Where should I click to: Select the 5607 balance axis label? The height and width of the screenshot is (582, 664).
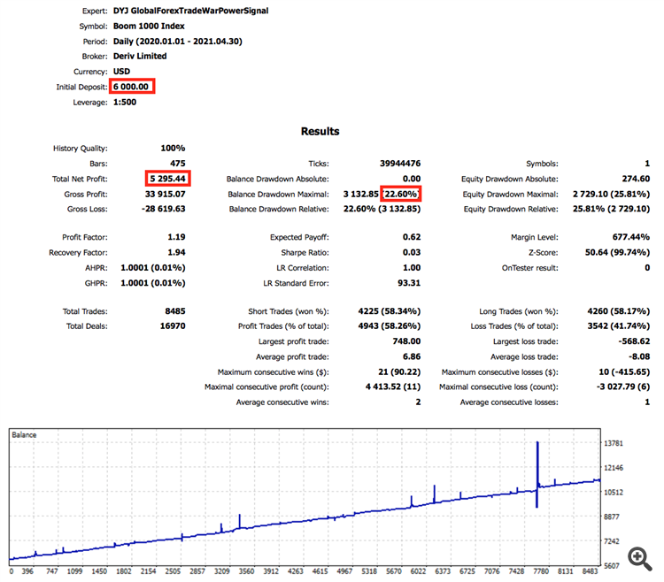pyautogui.click(x=612, y=566)
